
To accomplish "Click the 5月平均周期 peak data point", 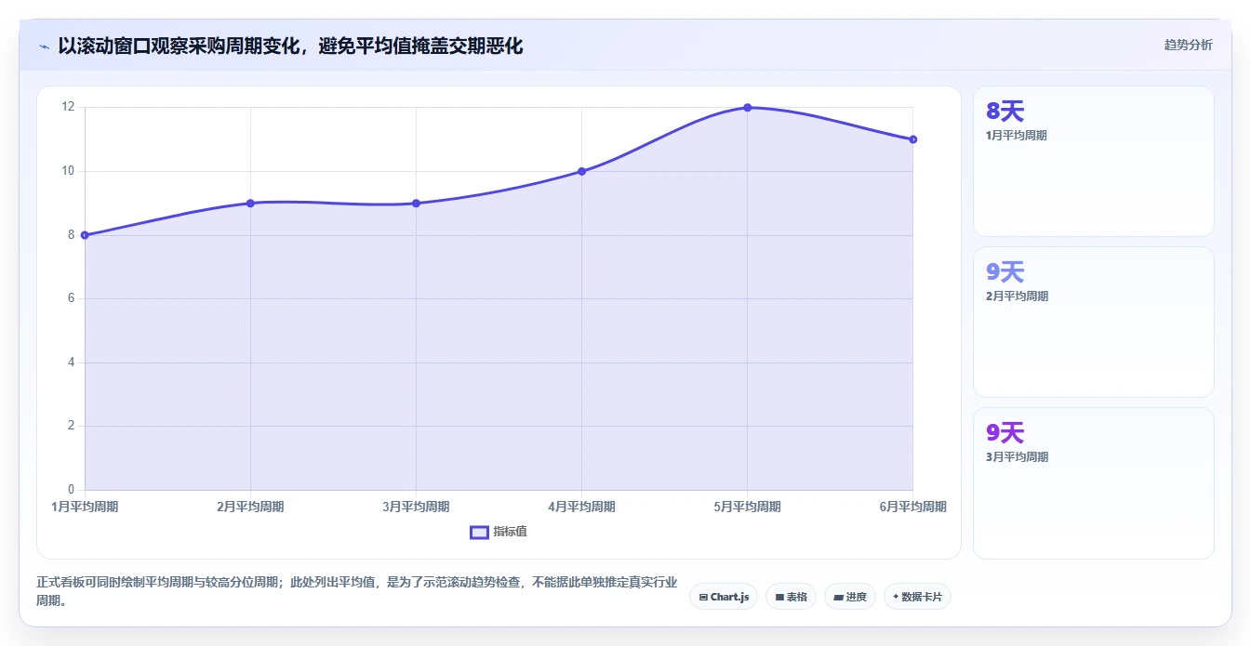I will tap(747, 108).
